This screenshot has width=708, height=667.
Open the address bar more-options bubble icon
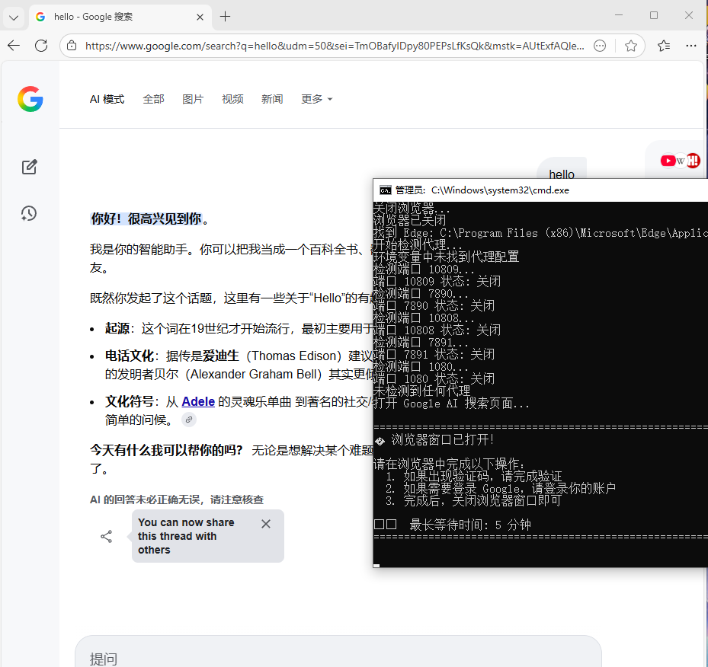[x=600, y=46]
